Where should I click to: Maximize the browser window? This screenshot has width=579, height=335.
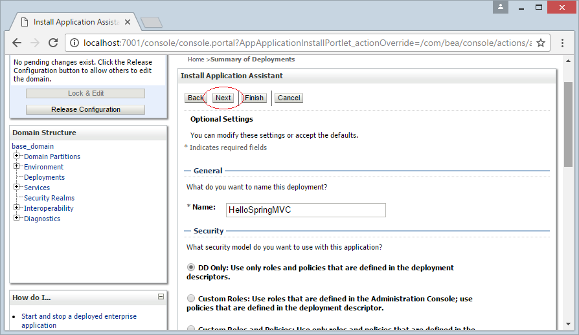(x=539, y=7)
